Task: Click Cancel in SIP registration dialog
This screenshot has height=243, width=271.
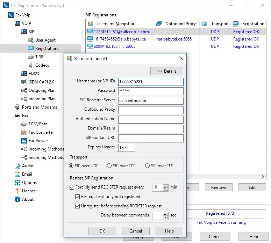Action: click(x=136, y=231)
